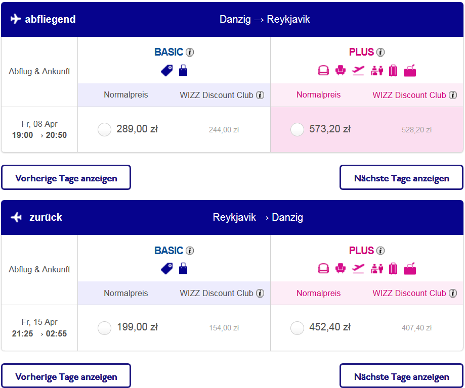The height and width of the screenshot is (388, 465).
Task: Open PLUS info icon for outbound flight
Action: click(x=381, y=52)
